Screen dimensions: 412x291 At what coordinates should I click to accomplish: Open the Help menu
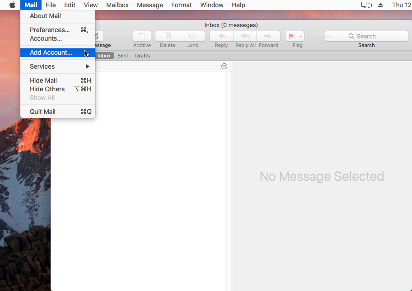coord(239,5)
